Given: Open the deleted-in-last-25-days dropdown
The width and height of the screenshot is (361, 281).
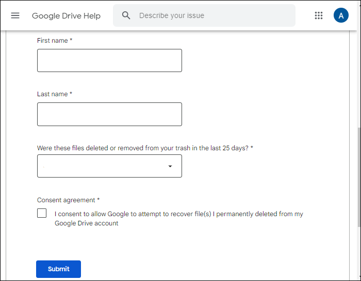Looking at the screenshot, I should (x=103, y=166).
